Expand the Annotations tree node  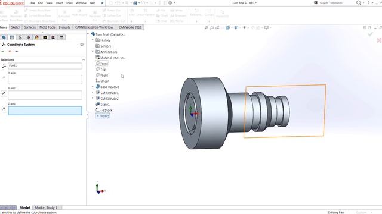[93, 52]
